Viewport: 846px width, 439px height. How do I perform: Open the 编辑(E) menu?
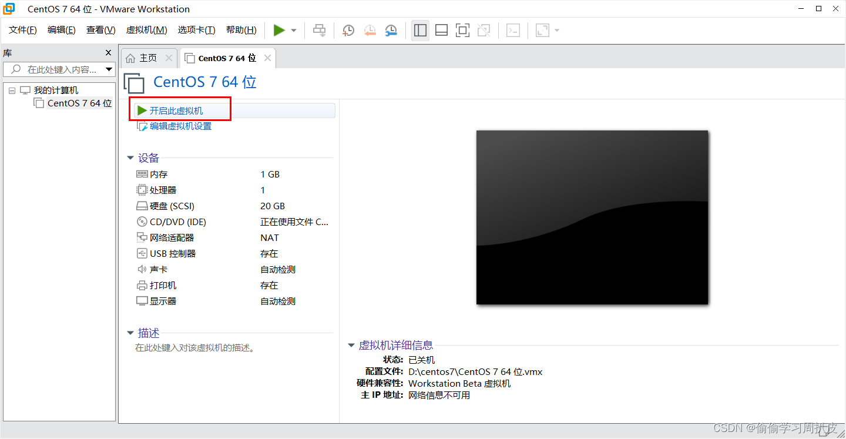tap(62, 30)
